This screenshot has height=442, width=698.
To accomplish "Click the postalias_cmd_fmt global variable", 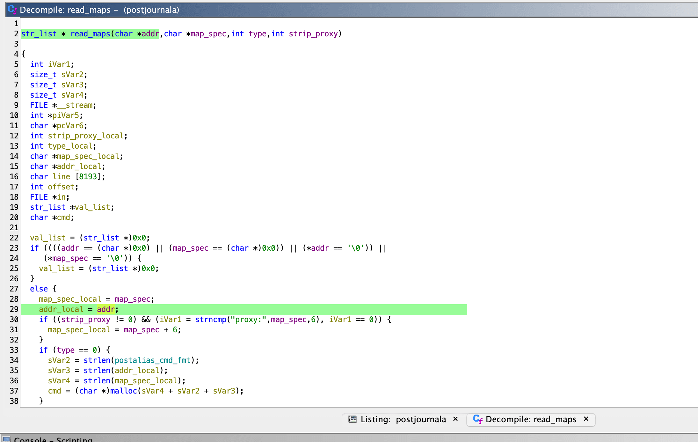I will (x=152, y=360).
